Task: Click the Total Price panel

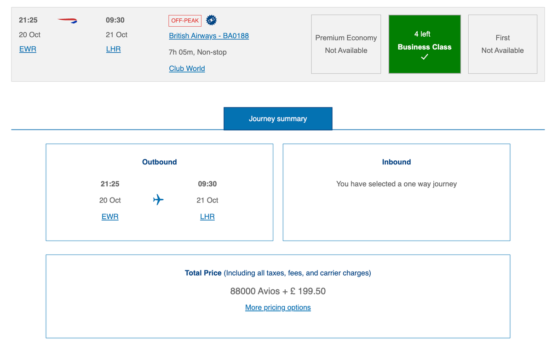Action: [278, 296]
